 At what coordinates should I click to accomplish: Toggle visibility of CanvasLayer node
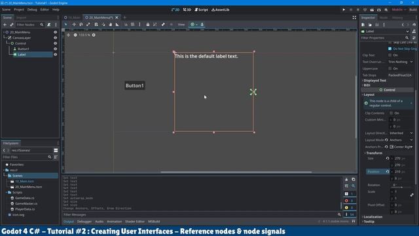coord(55,38)
